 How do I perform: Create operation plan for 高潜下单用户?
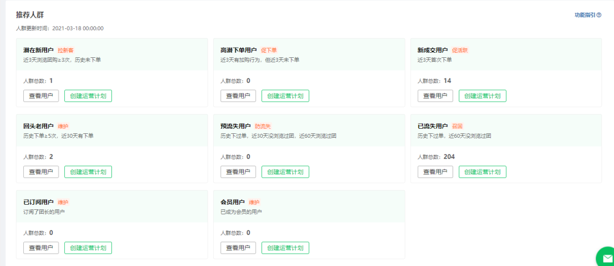pyautogui.click(x=285, y=96)
